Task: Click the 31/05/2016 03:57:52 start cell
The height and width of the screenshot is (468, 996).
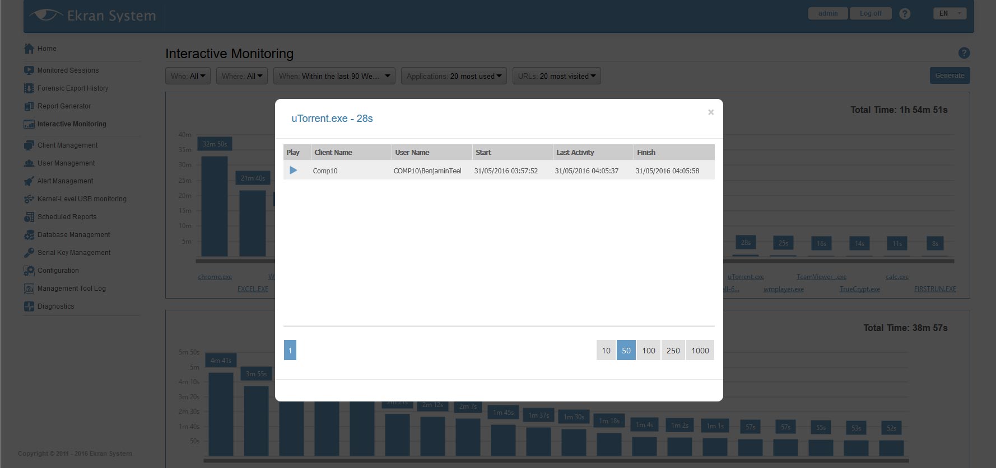Action: (506, 171)
